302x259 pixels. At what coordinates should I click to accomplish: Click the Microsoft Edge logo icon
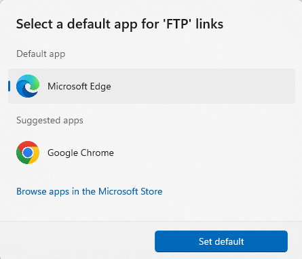click(28, 86)
